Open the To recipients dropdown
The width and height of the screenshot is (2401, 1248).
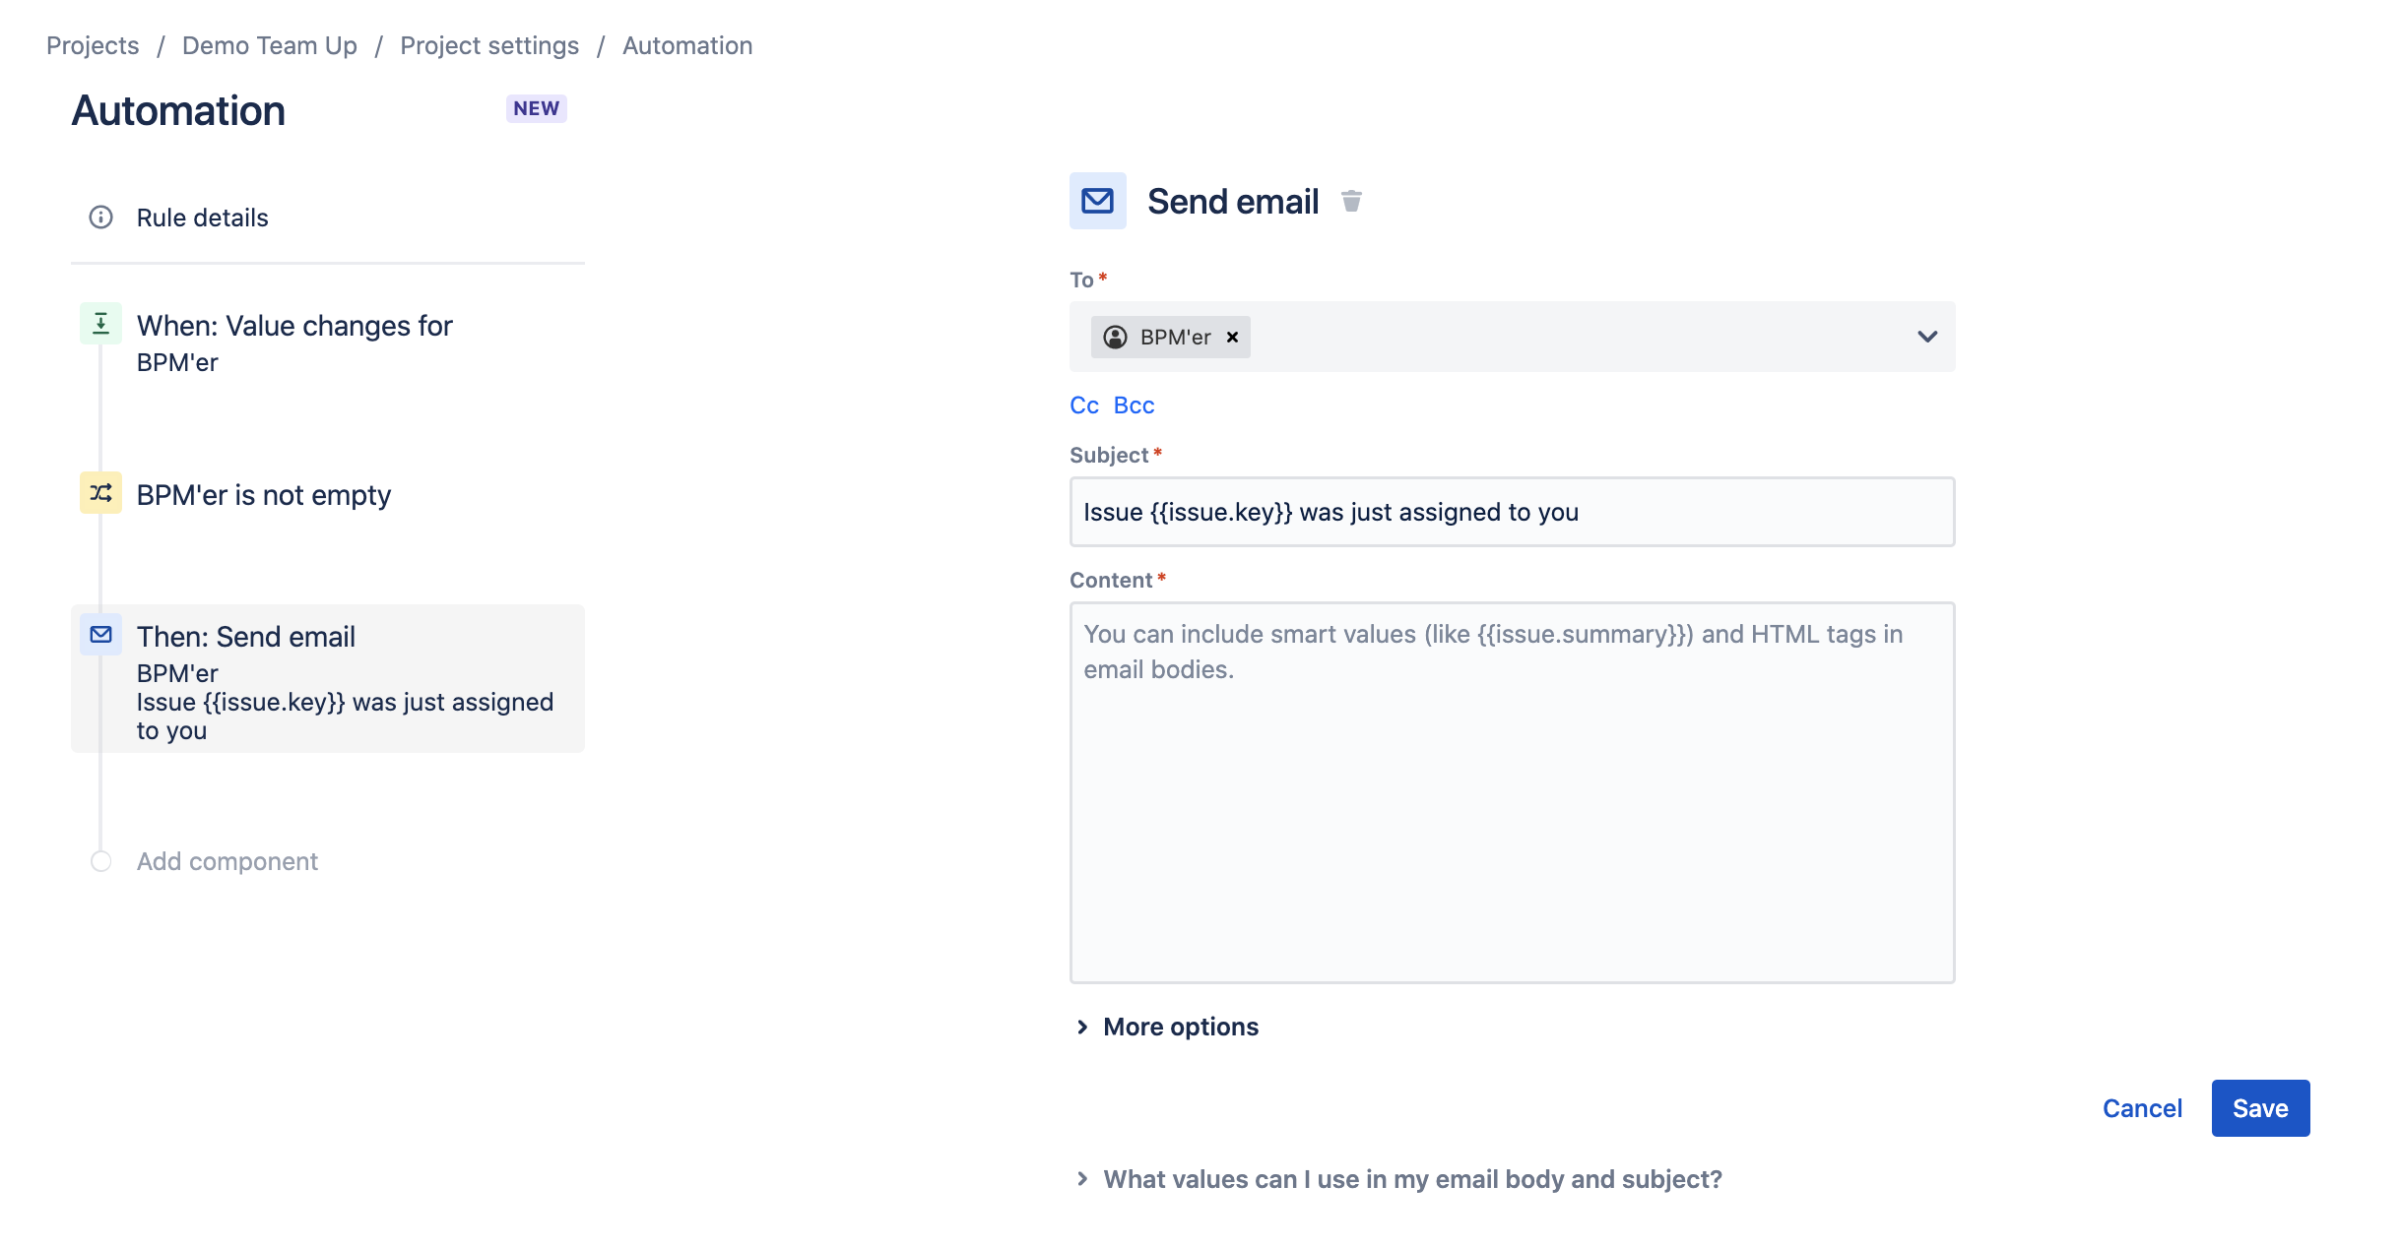pos(1926,338)
